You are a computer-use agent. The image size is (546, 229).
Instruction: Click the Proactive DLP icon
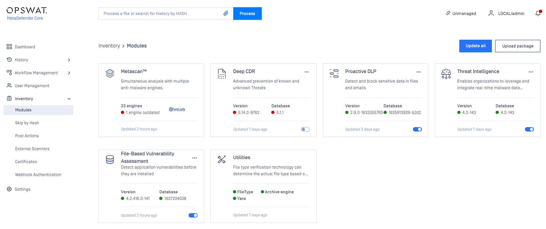click(x=334, y=73)
